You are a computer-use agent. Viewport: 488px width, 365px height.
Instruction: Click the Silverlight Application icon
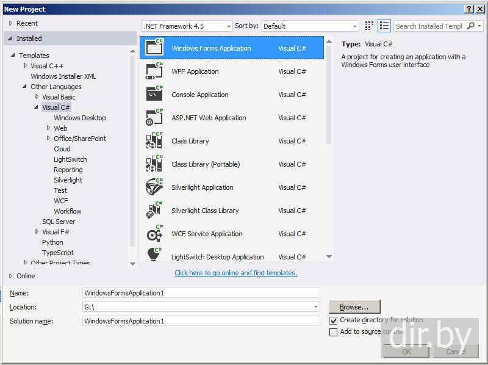click(x=154, y=187)
